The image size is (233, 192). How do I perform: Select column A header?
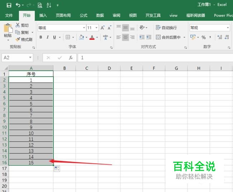point(31,68)
